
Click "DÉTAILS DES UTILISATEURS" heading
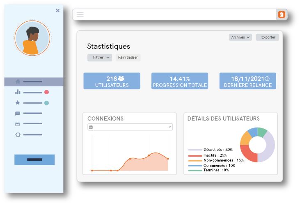224,118
